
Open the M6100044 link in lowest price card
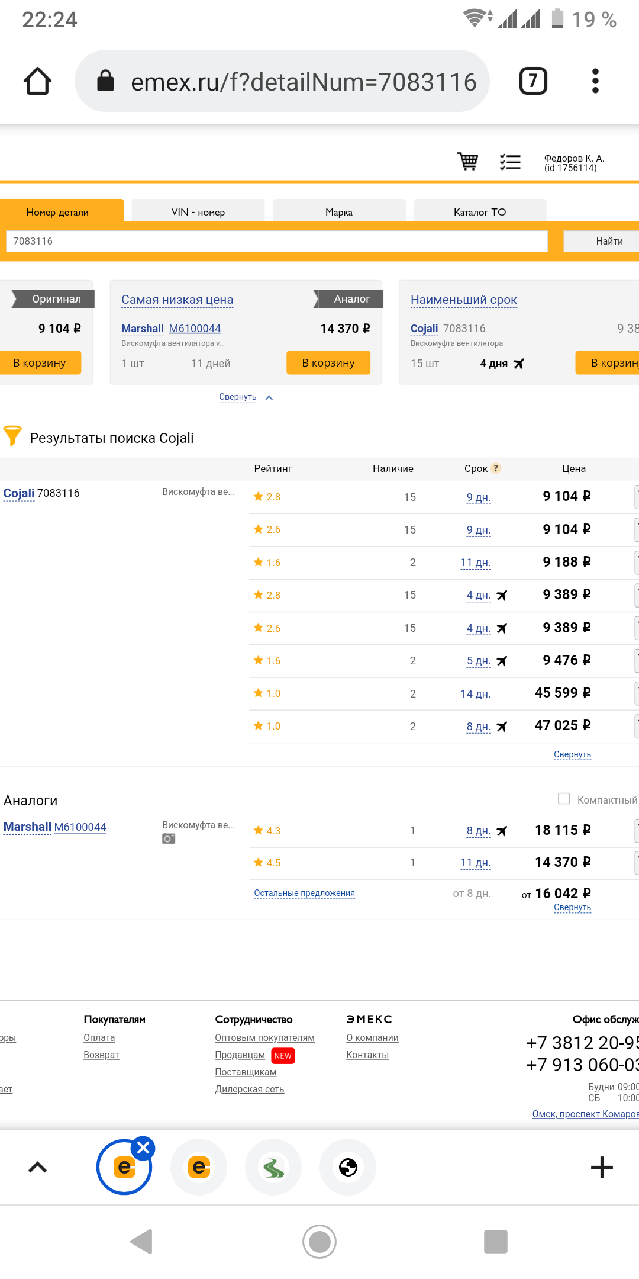(x=195, y=329)
